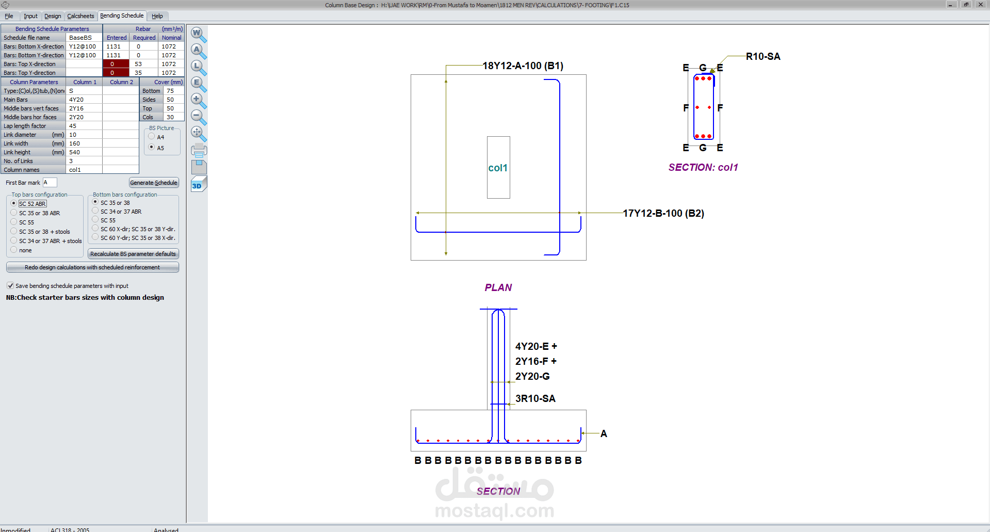Click Link diameter value 10

click(84, 135)
